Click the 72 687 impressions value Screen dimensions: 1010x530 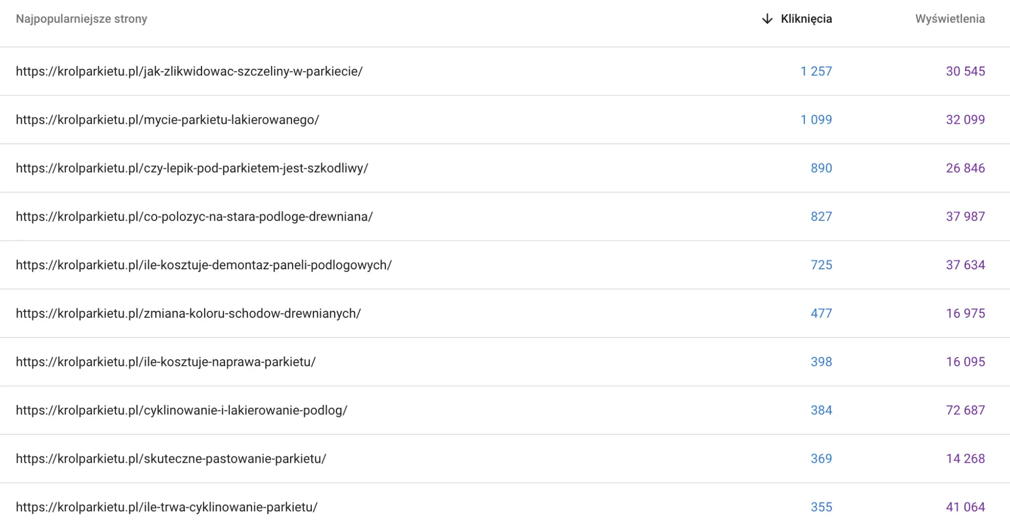966,410
